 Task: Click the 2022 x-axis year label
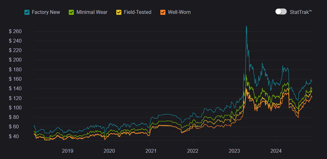point(193,150)
